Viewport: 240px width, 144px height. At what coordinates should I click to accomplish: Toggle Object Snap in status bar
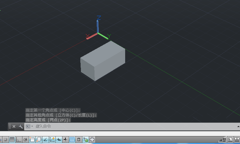32,139
